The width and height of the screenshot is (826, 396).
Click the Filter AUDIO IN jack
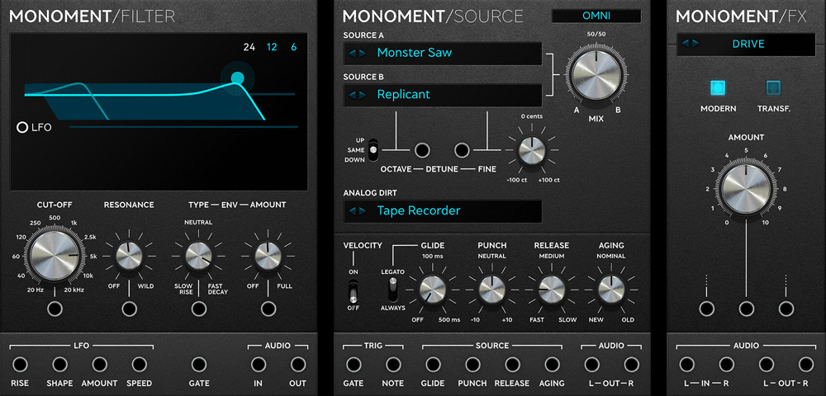(258, 365)
